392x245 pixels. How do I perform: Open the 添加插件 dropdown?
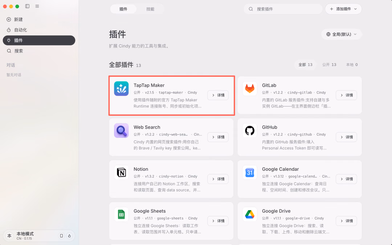[343, 9]
